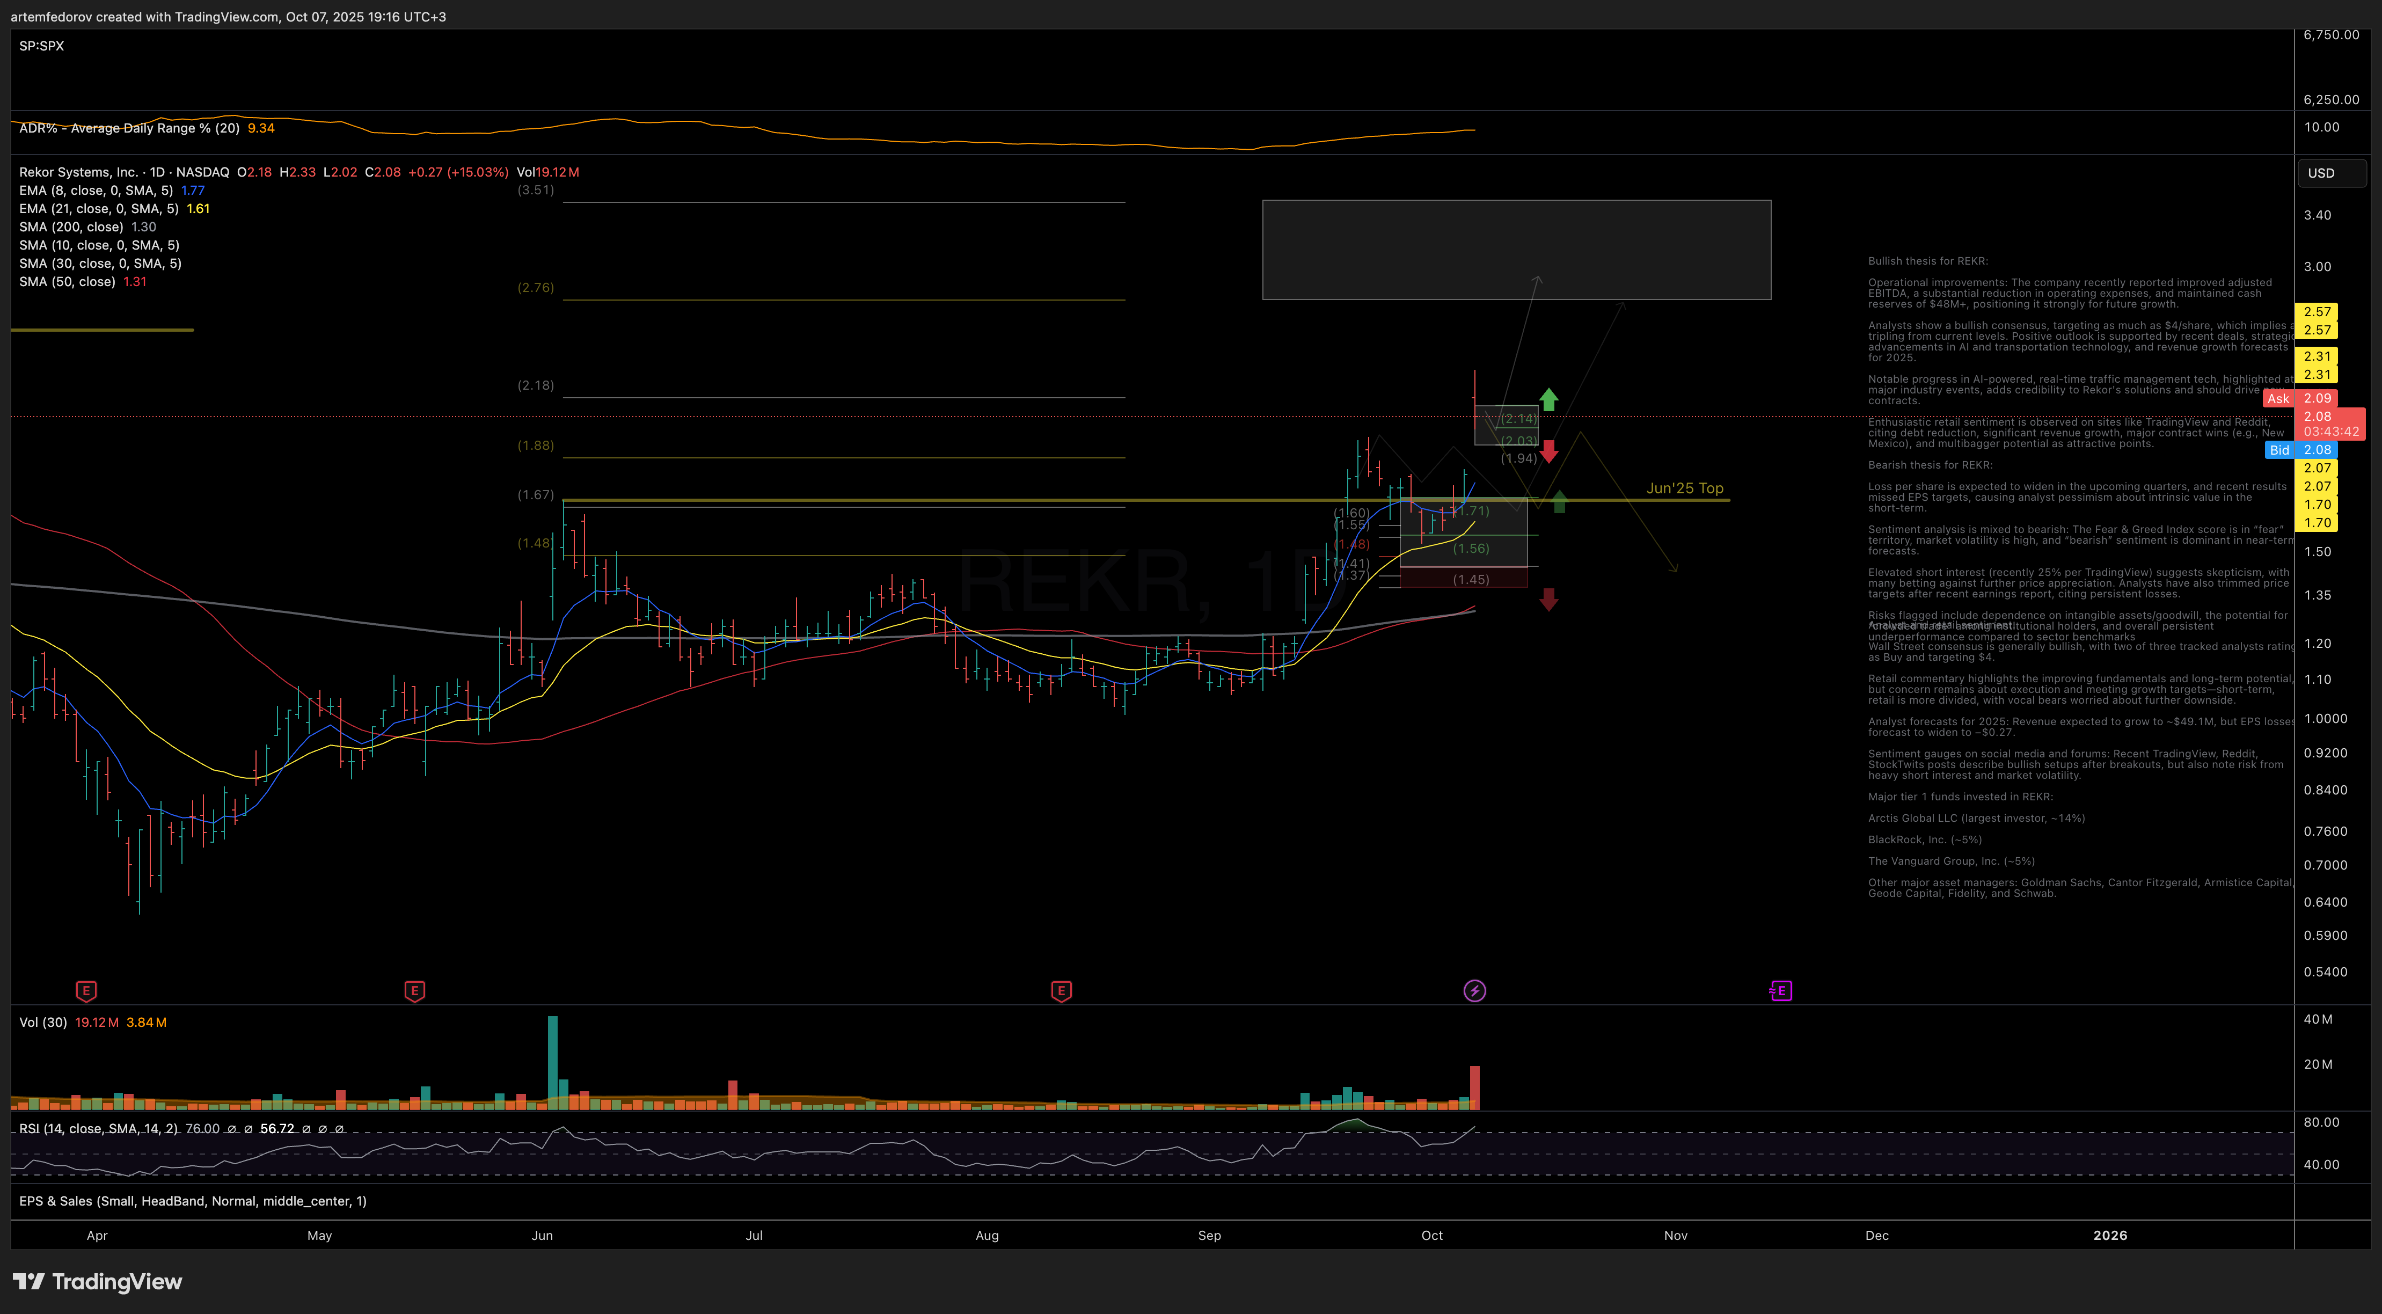Image resolution: width=2382 pixels, height=1314 pixels.
Task: Click the Rekor Systems, Inc. symbol title
Action: click(78, 172)
